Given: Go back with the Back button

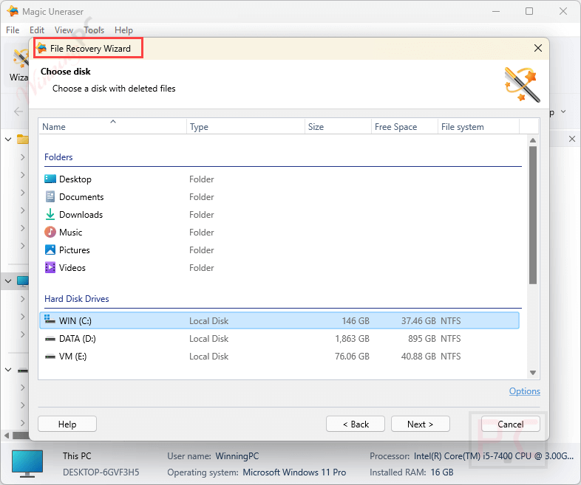Looking at the screenshot, I should (x=356, y=424).
